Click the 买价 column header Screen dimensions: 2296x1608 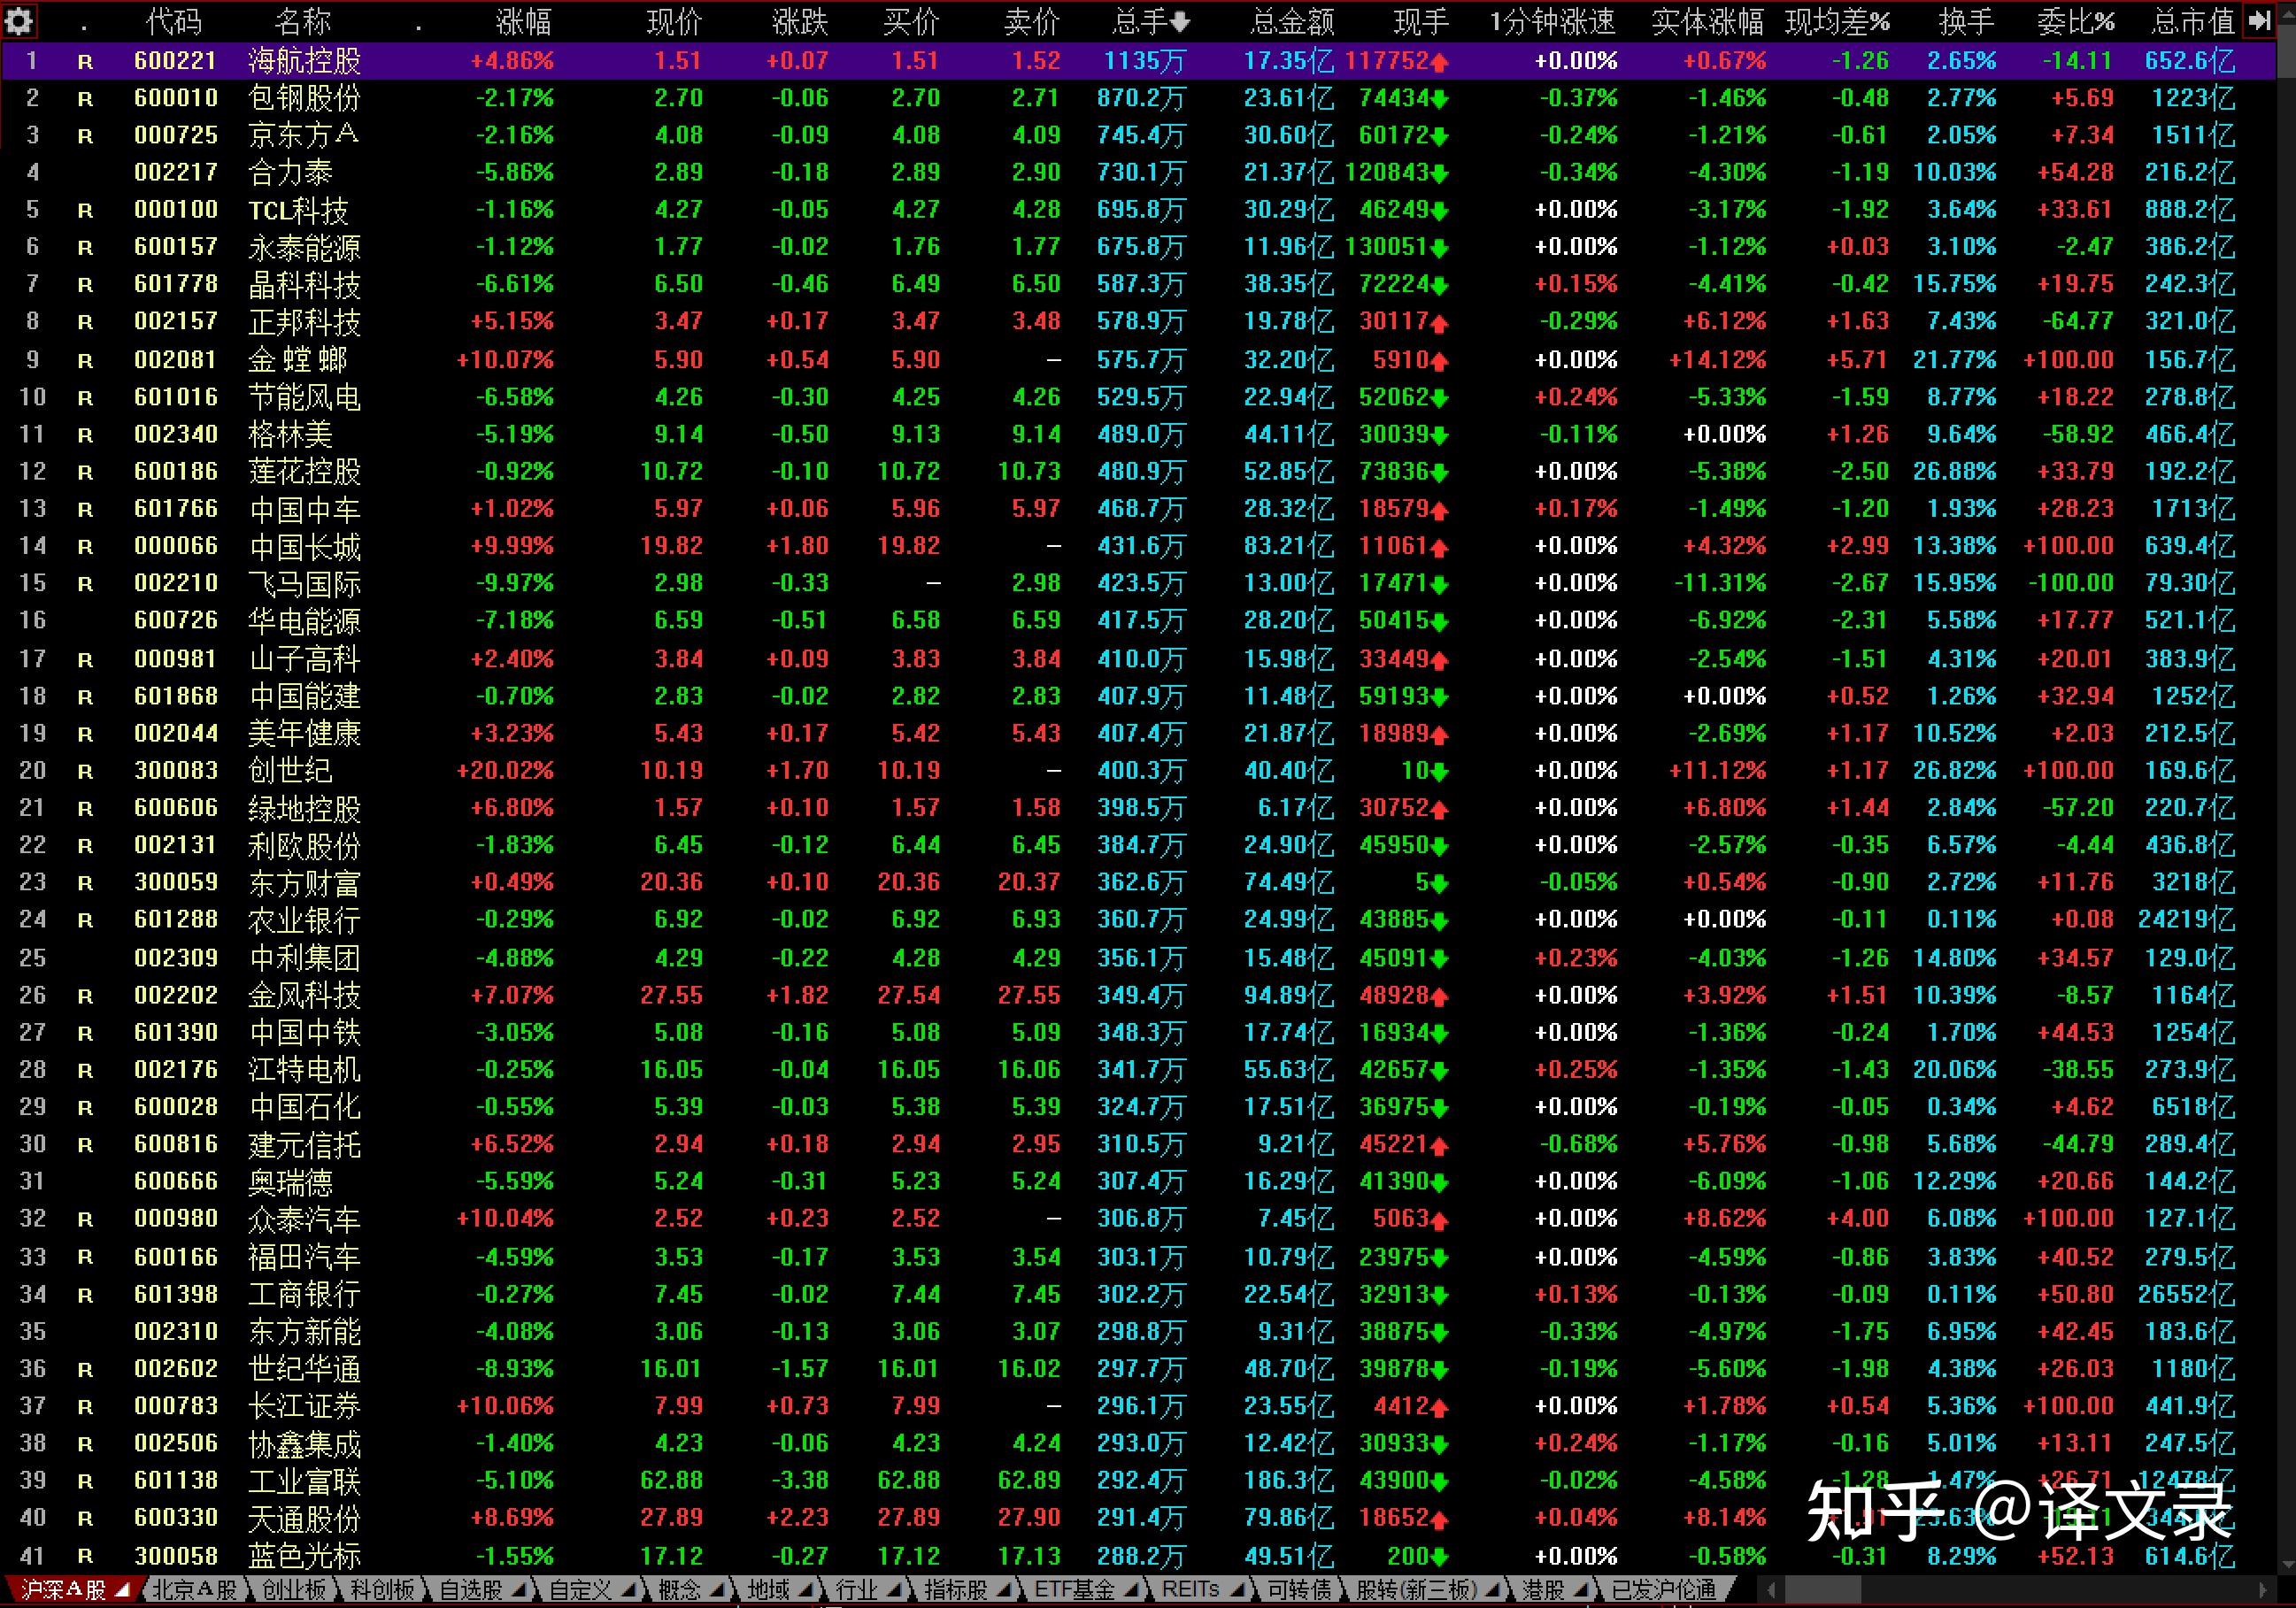(911, 21)
